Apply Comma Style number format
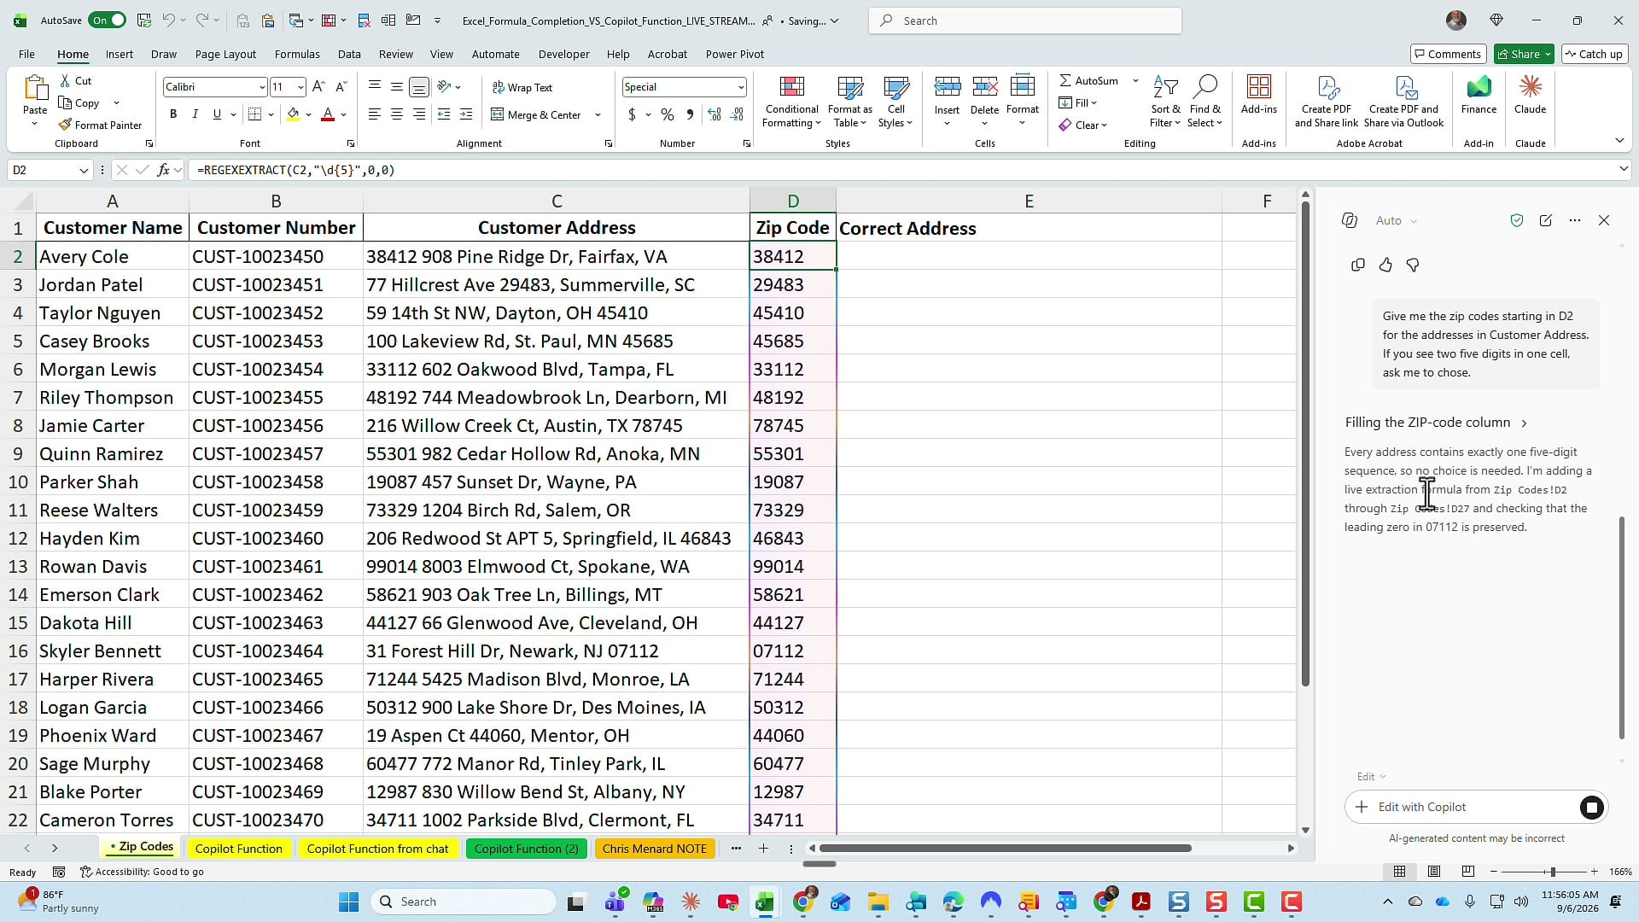This screenshot has height=922, width=1639. tap(690, 114)
